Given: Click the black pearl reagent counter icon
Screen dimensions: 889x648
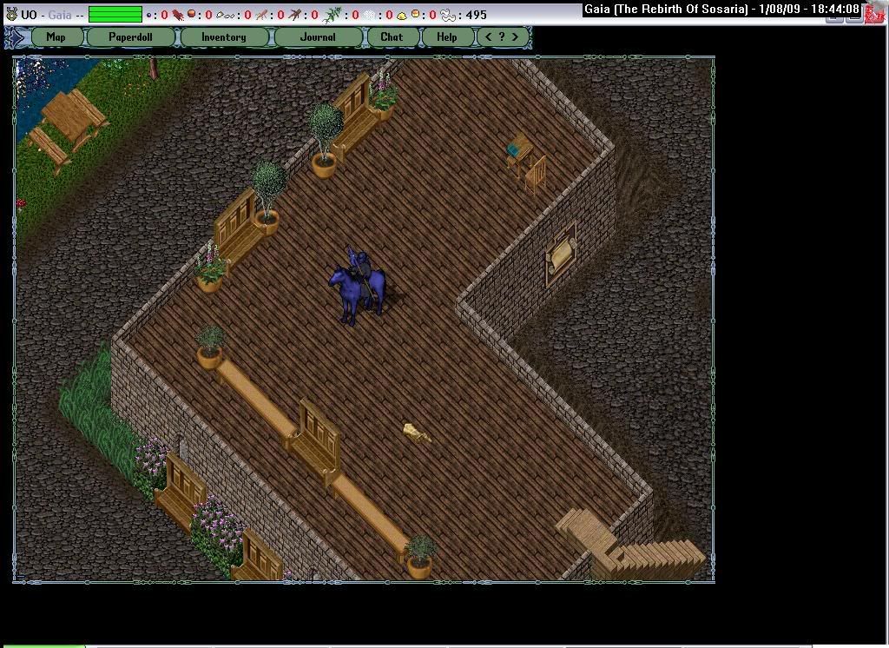Looking at the screenshot, I should tap(148, 15).
